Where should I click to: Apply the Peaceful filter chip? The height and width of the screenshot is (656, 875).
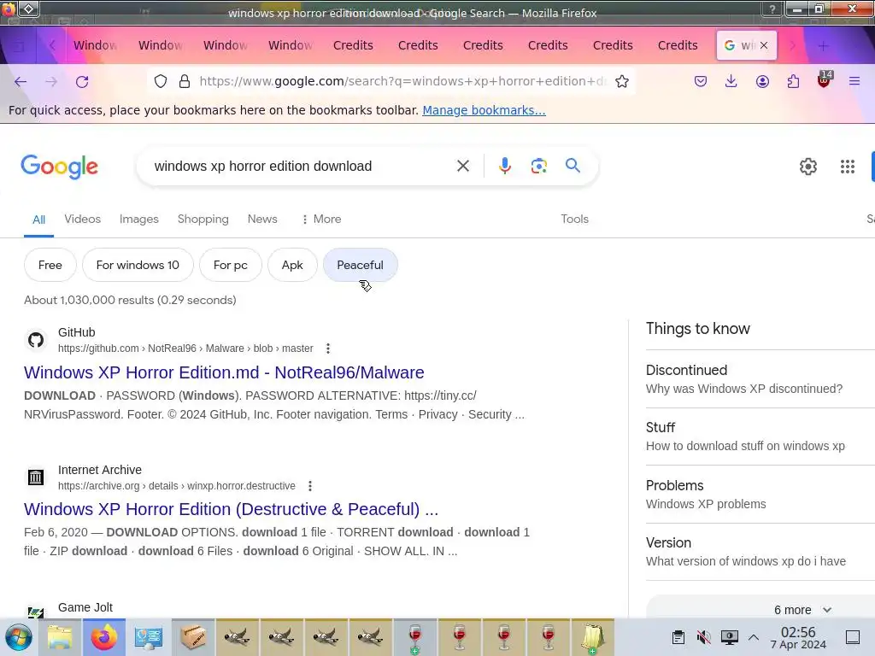[x=360, y=265]
